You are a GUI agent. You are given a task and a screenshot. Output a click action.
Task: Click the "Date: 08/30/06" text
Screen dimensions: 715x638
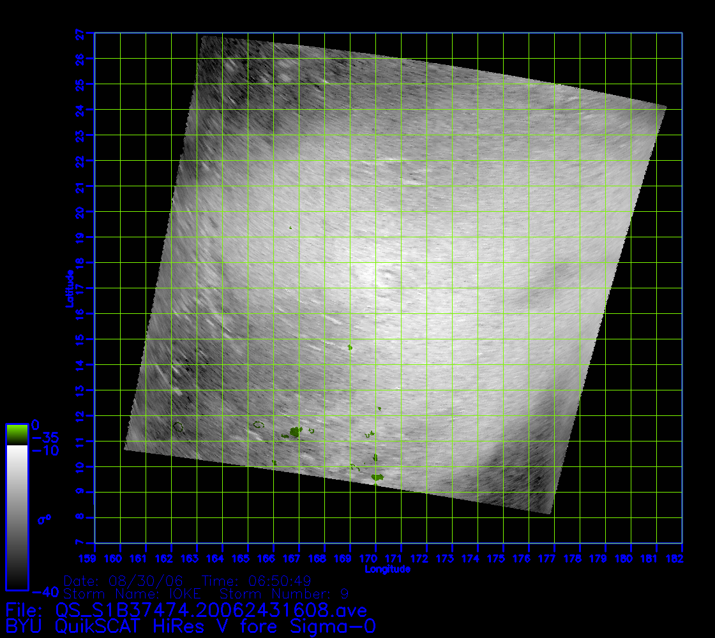124,581
